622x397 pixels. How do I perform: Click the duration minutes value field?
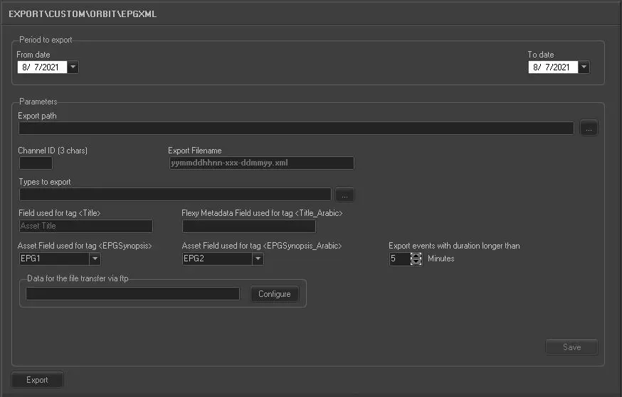coord(399,259)
